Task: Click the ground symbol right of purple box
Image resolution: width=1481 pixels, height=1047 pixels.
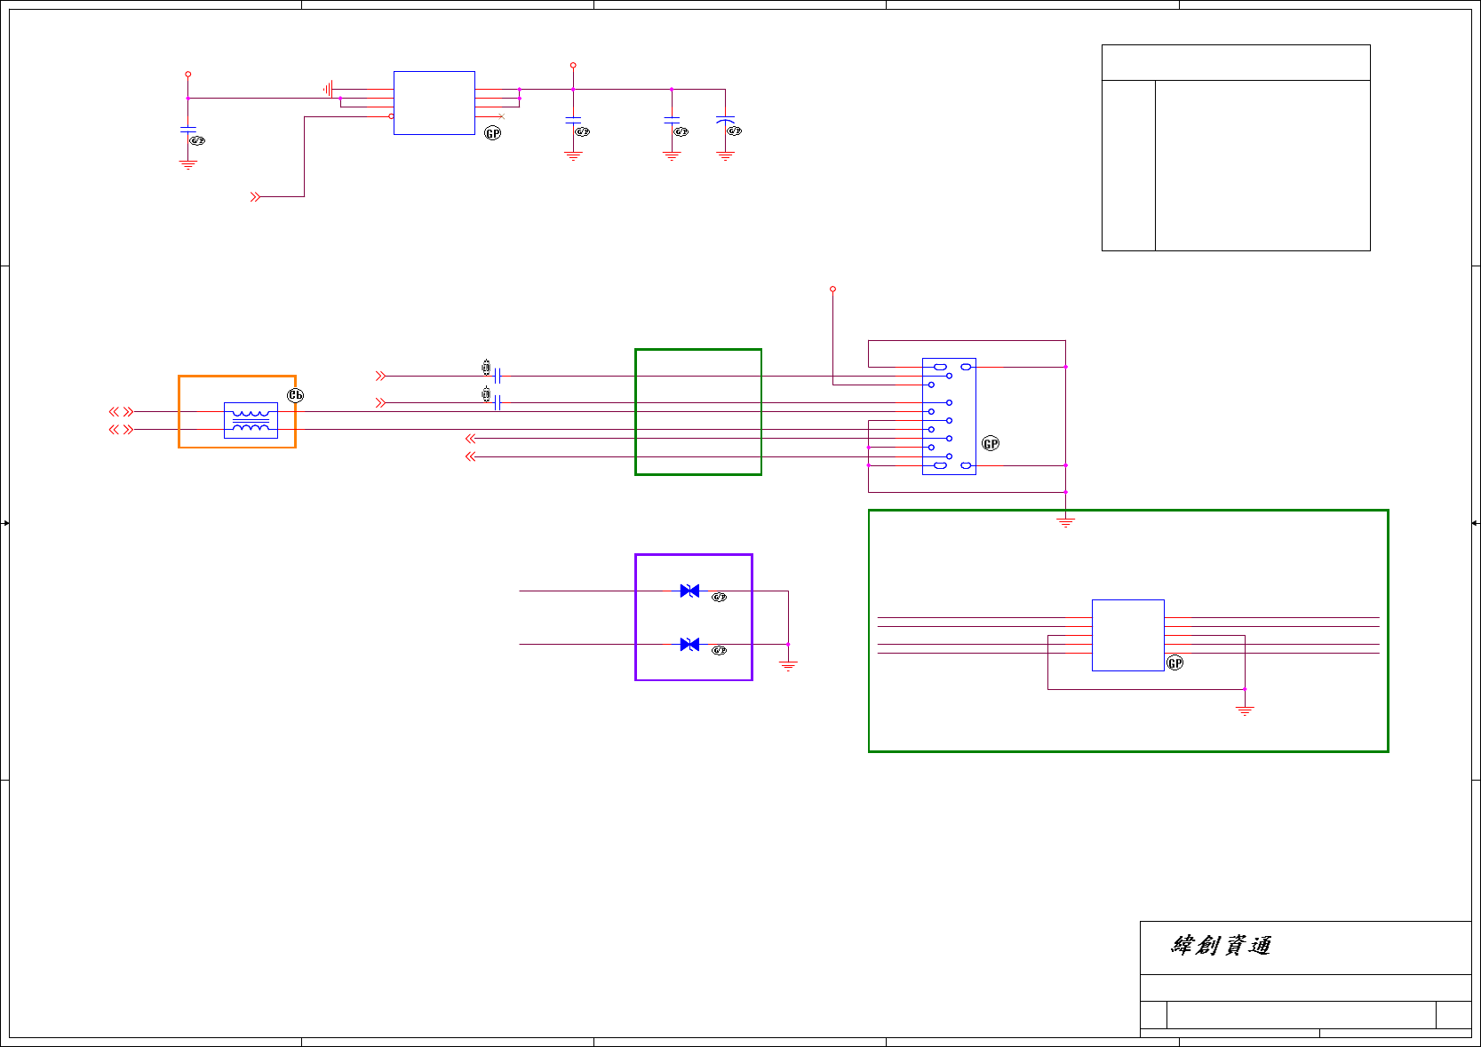Action: [x=788, y=665]
